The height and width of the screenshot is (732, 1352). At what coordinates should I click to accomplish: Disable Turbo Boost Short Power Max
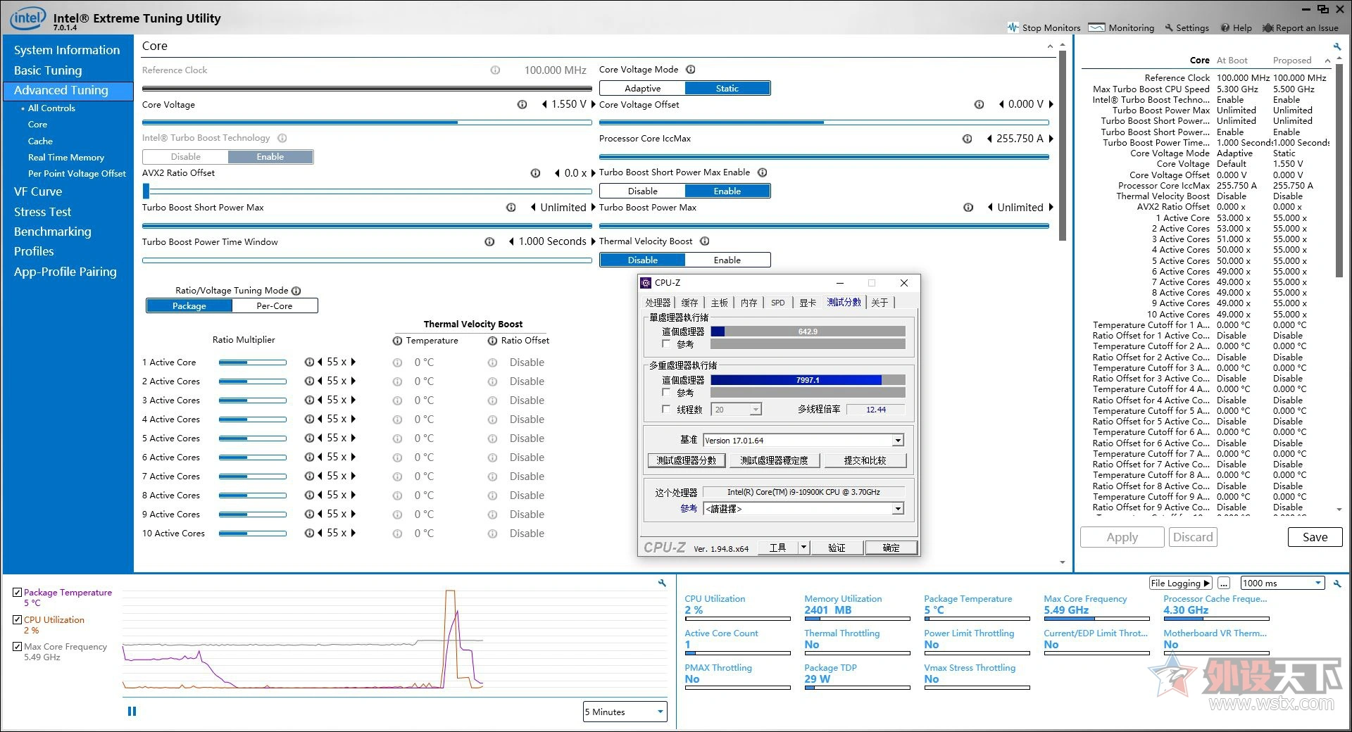[x=642, y=191]
